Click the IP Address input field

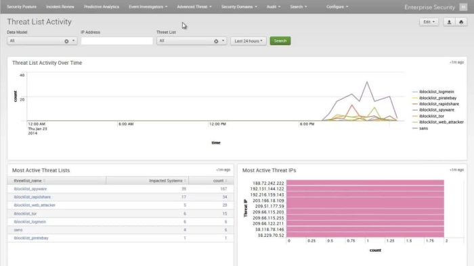pyautogui.click(x=116, y=41)
